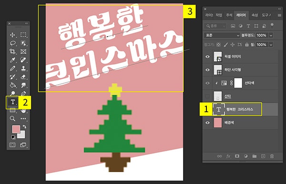Select the Dodge tool
The height and width of the screenshot is (184, 286).
point(12,93)
